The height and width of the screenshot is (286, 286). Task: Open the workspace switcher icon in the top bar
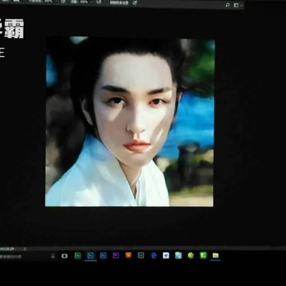click(x=236, y=5)
